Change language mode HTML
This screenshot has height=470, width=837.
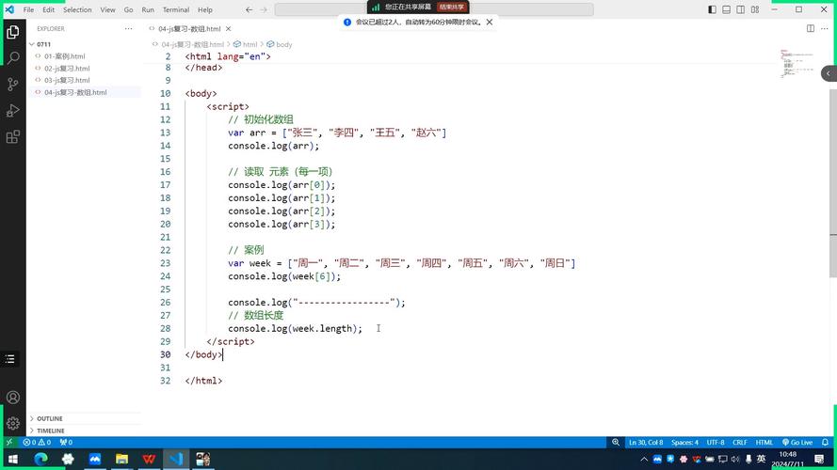click(764, 443)
